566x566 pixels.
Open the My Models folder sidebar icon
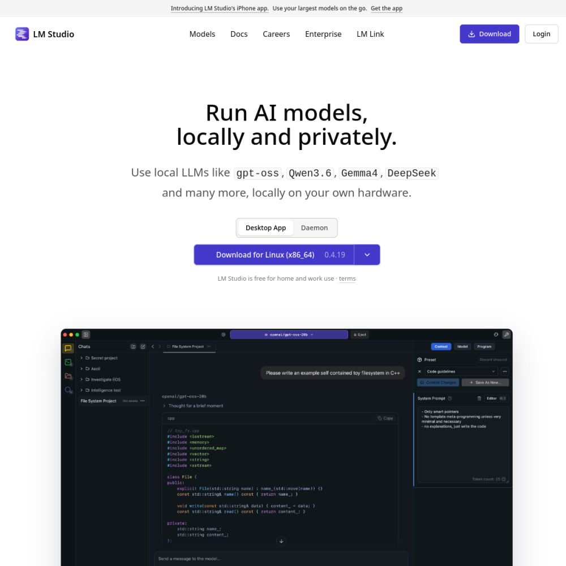click(68, 376)
